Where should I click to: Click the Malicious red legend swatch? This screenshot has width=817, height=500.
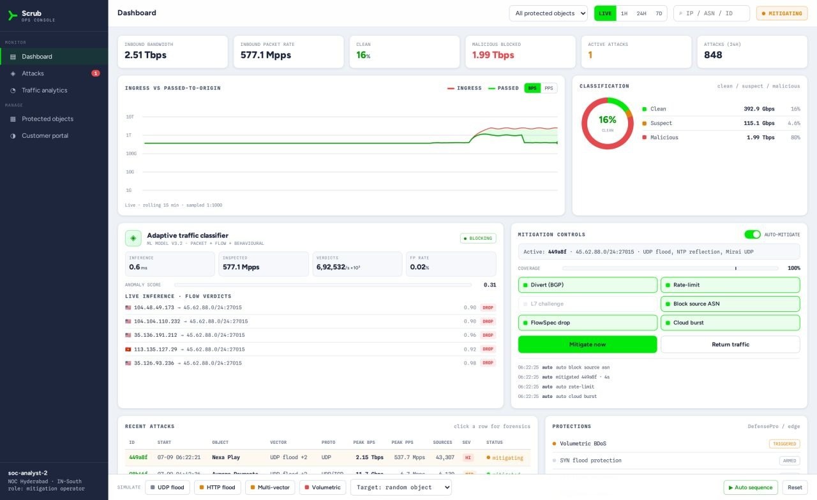tap(645, 138)
